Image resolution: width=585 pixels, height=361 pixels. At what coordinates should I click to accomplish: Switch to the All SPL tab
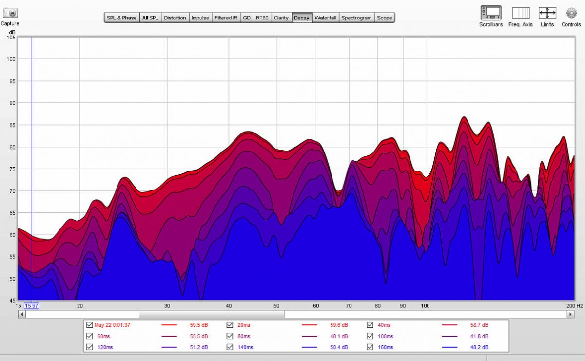pos(150,18)
